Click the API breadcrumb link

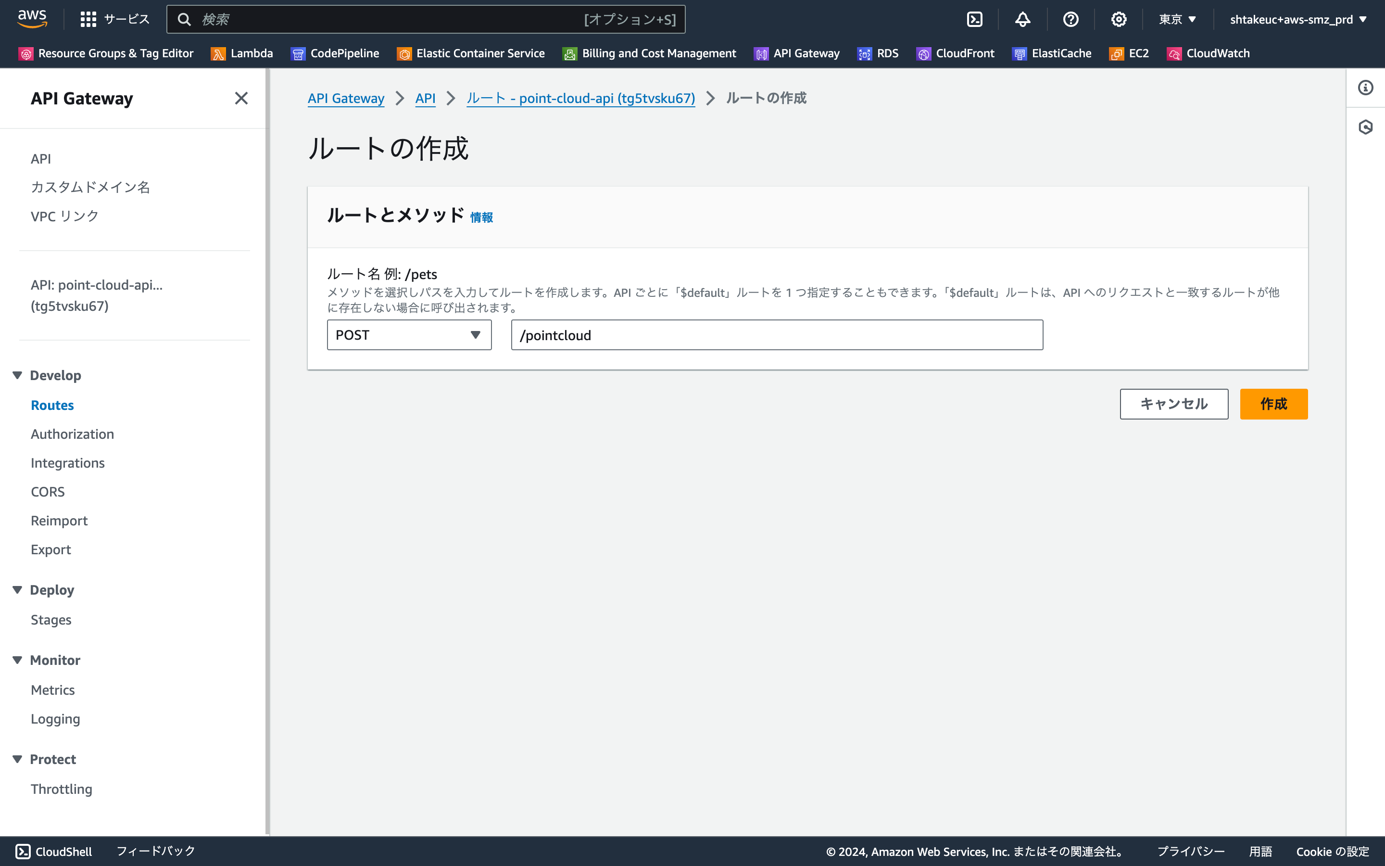pyautogui.click(x=425, y=99)
